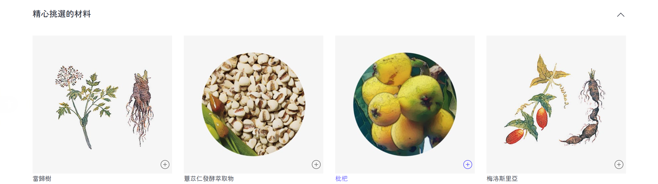The width and height of the screenshot is (658, 184).
Task: Expand details for 當歸樹 with plus icon
Action: tap(165, 165)
